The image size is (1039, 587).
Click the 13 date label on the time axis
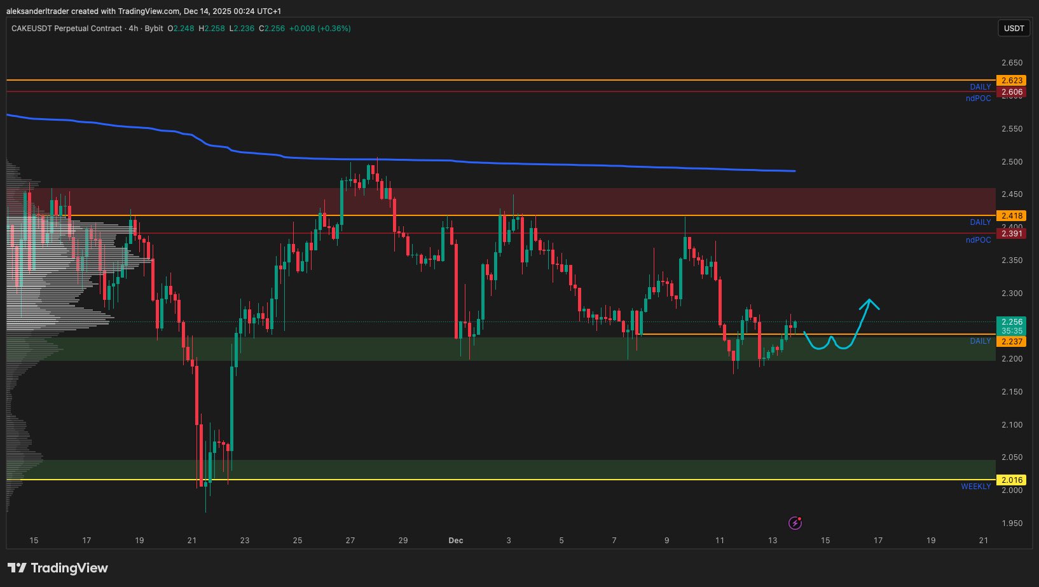(773, 541)
